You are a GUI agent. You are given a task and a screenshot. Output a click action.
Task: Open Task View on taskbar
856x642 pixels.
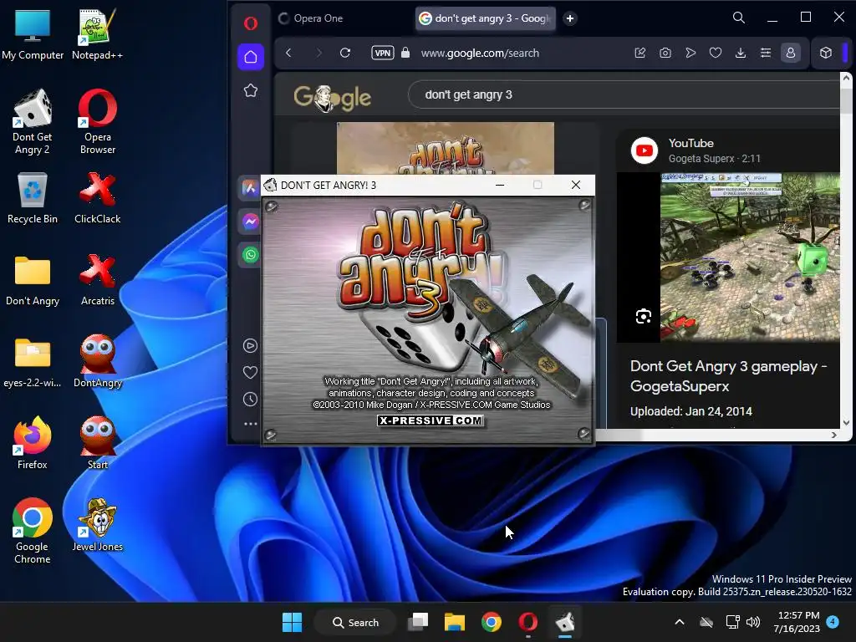click(x=418, y=622)
